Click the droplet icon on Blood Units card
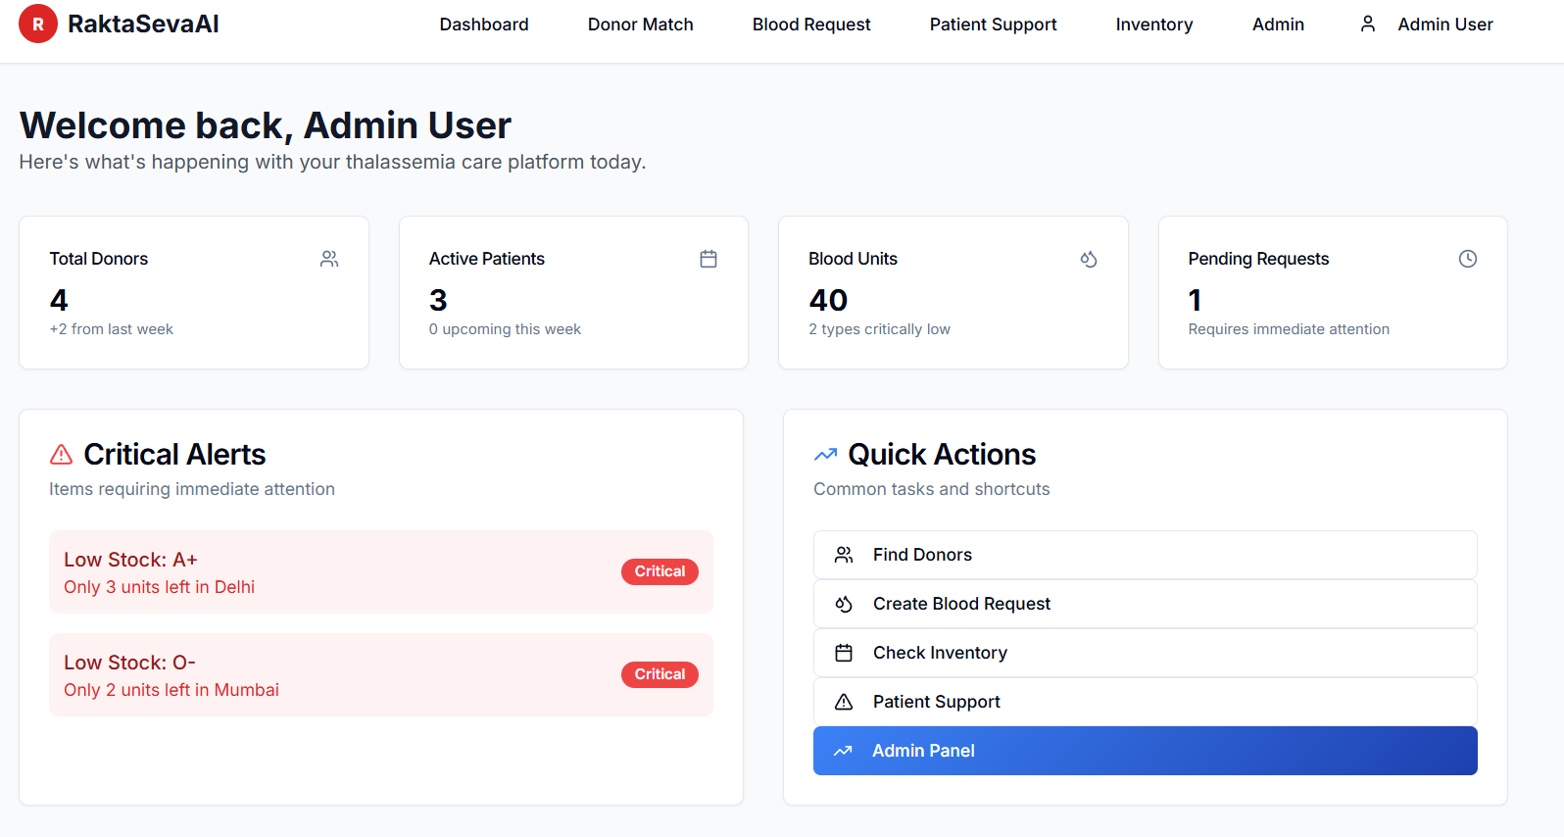Image resolution: width=1564 pixels, height=837 pixels. 1089,259
